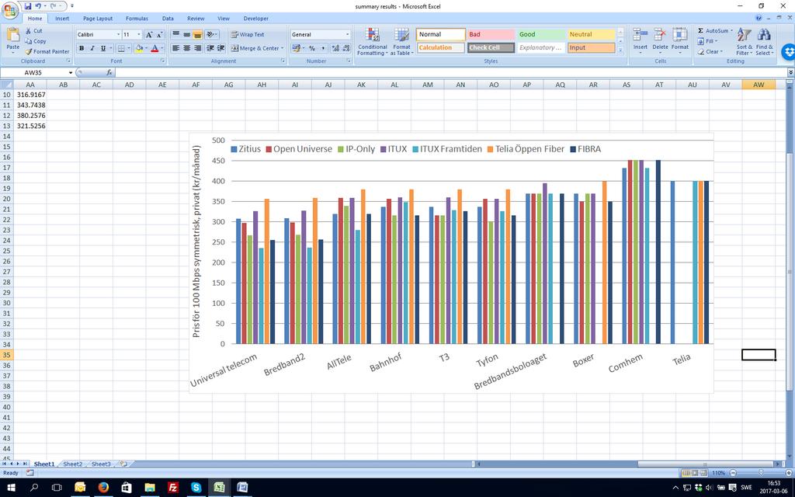Apply the Good cell style
795x497 pixels.
coord(540,34)
